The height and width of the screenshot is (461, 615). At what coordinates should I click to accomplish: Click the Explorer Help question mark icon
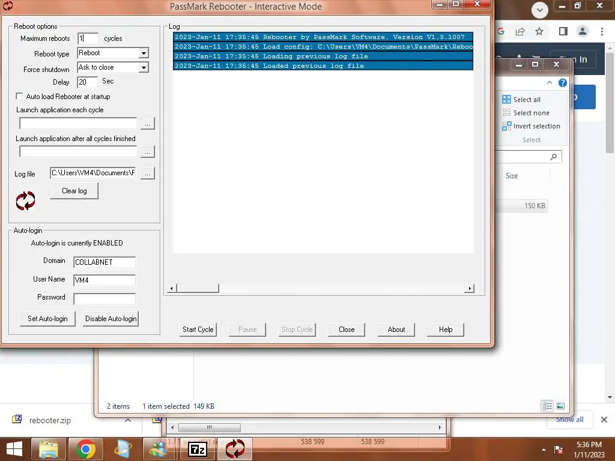(562, 83)
